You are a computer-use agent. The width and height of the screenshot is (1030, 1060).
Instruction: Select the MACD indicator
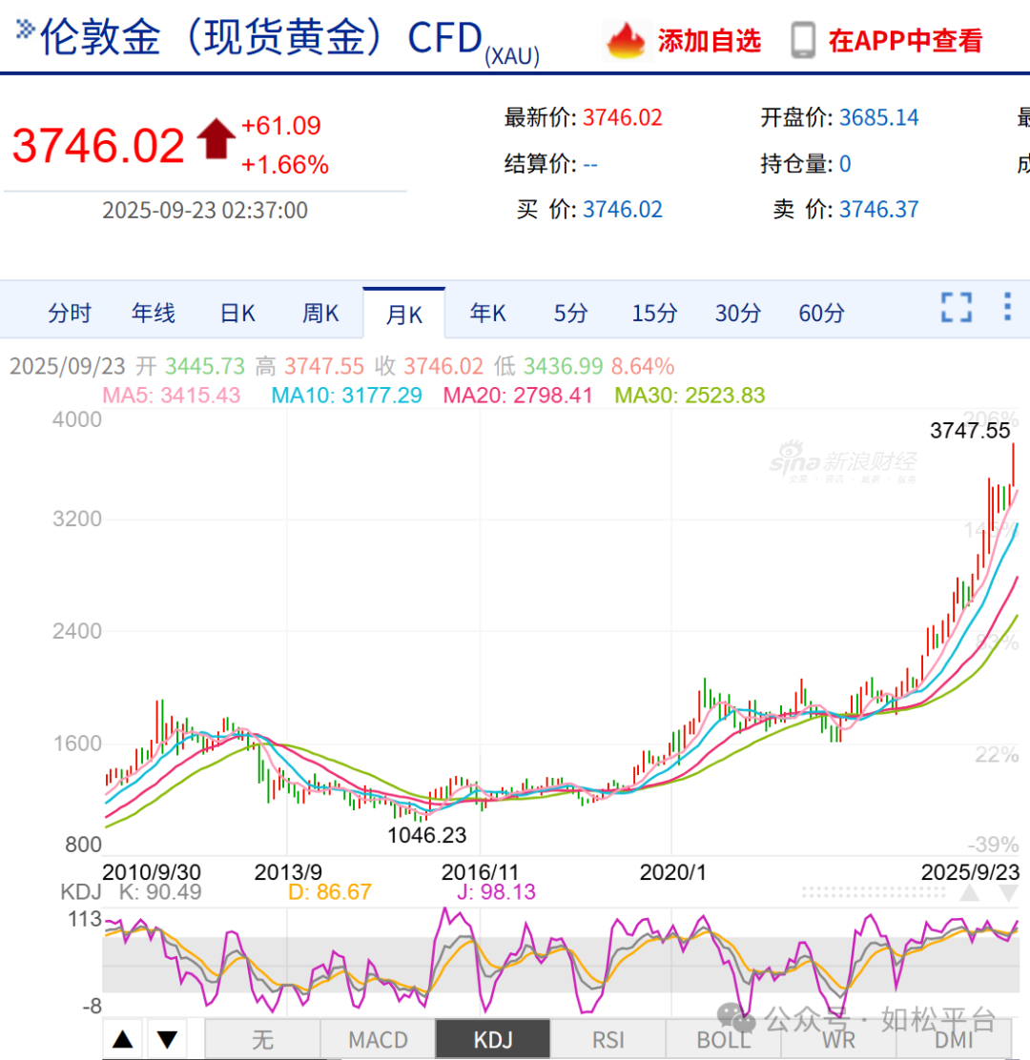[x=378, y=1039]
